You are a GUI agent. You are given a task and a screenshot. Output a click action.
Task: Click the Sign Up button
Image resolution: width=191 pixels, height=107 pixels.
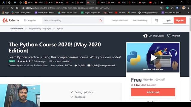point(180,21)
